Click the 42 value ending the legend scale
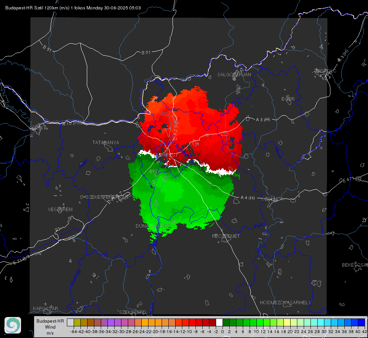Viewport: 368px width, 338px height. coord(365,332)
